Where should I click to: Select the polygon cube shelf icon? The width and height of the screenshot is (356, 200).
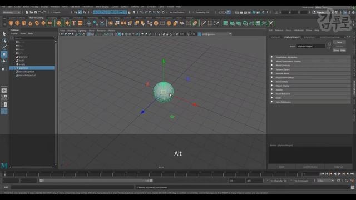17,23
